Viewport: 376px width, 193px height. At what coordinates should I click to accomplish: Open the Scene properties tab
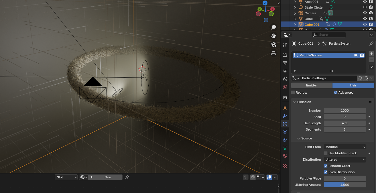(285, 79)
